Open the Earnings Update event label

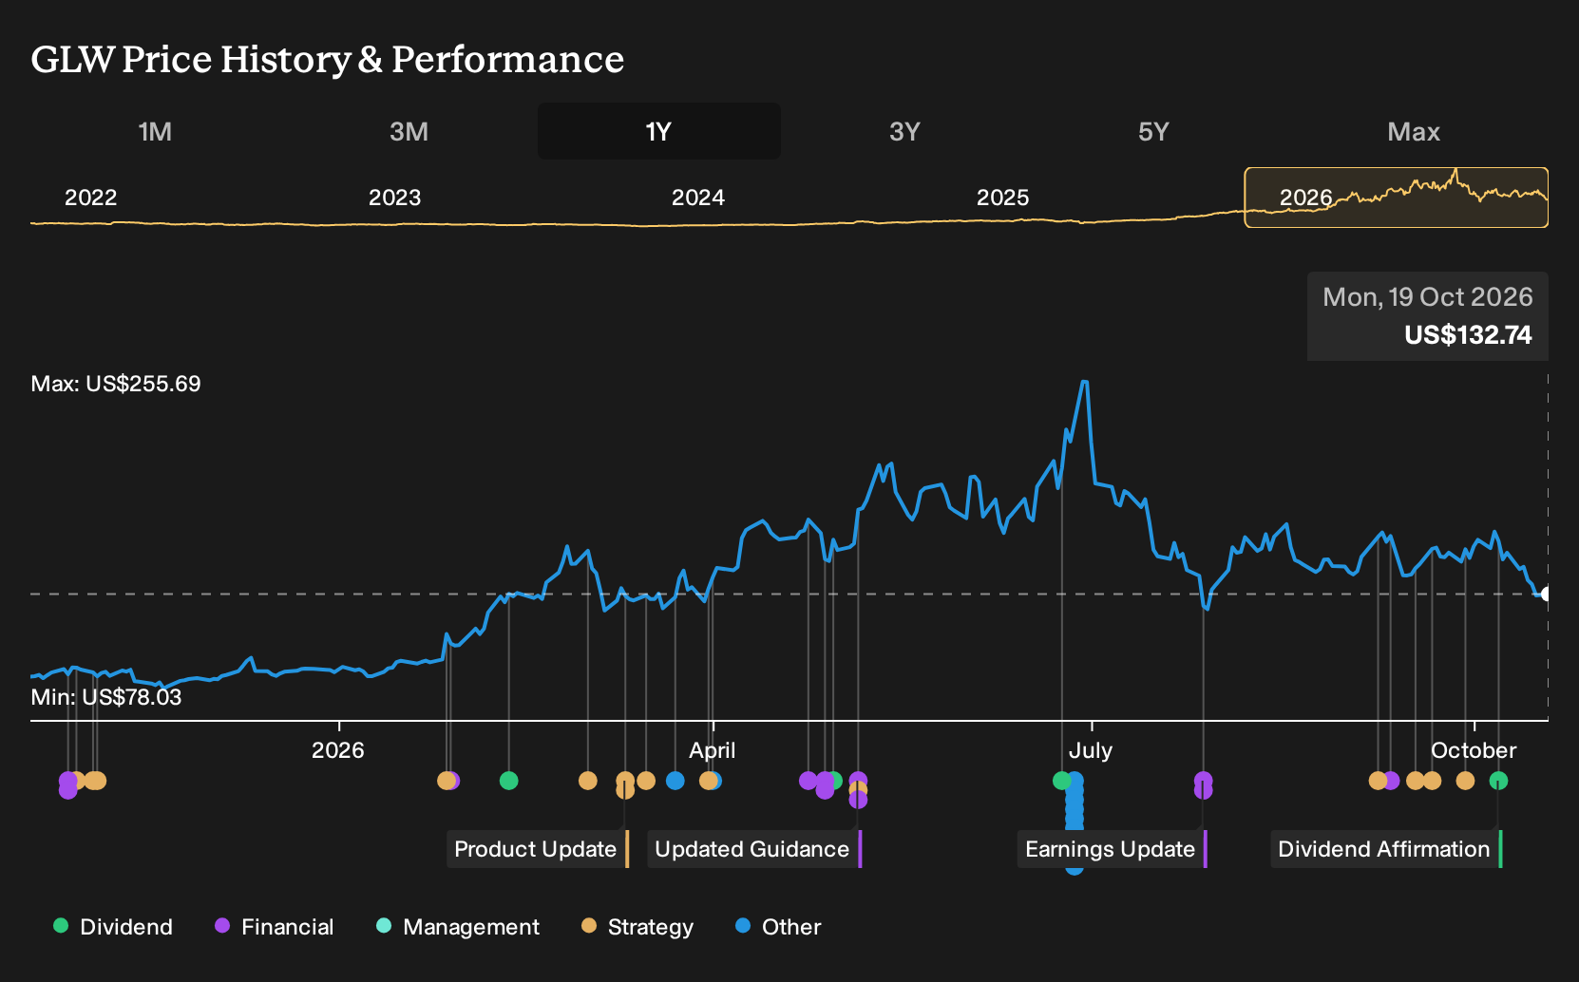[x=1113, y=849]
